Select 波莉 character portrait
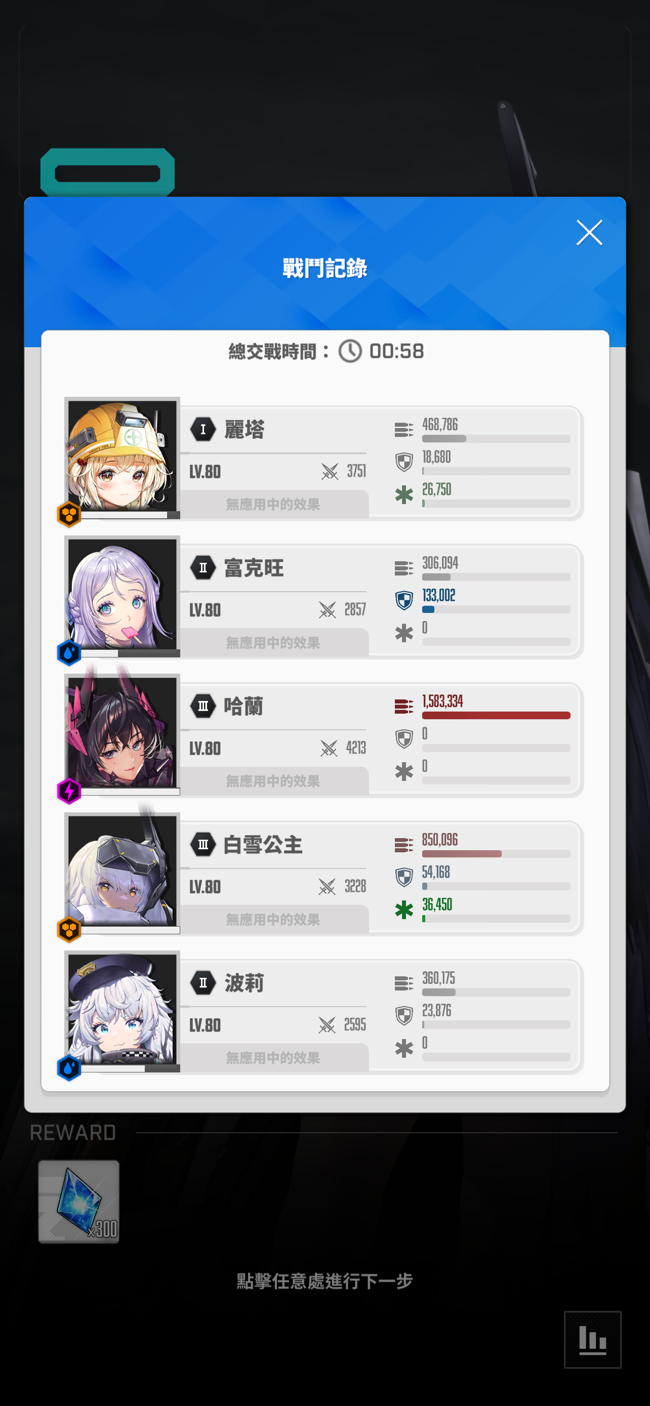Screen dimensions: 650x1406 coord(122,1009)
